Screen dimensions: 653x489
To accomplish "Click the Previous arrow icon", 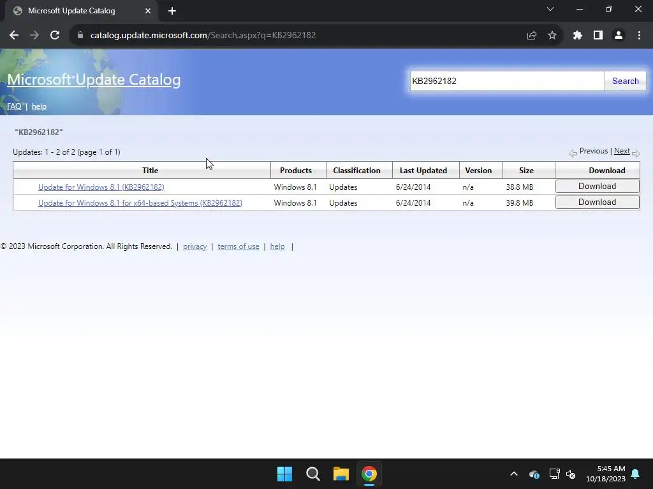I will [573, 153].
